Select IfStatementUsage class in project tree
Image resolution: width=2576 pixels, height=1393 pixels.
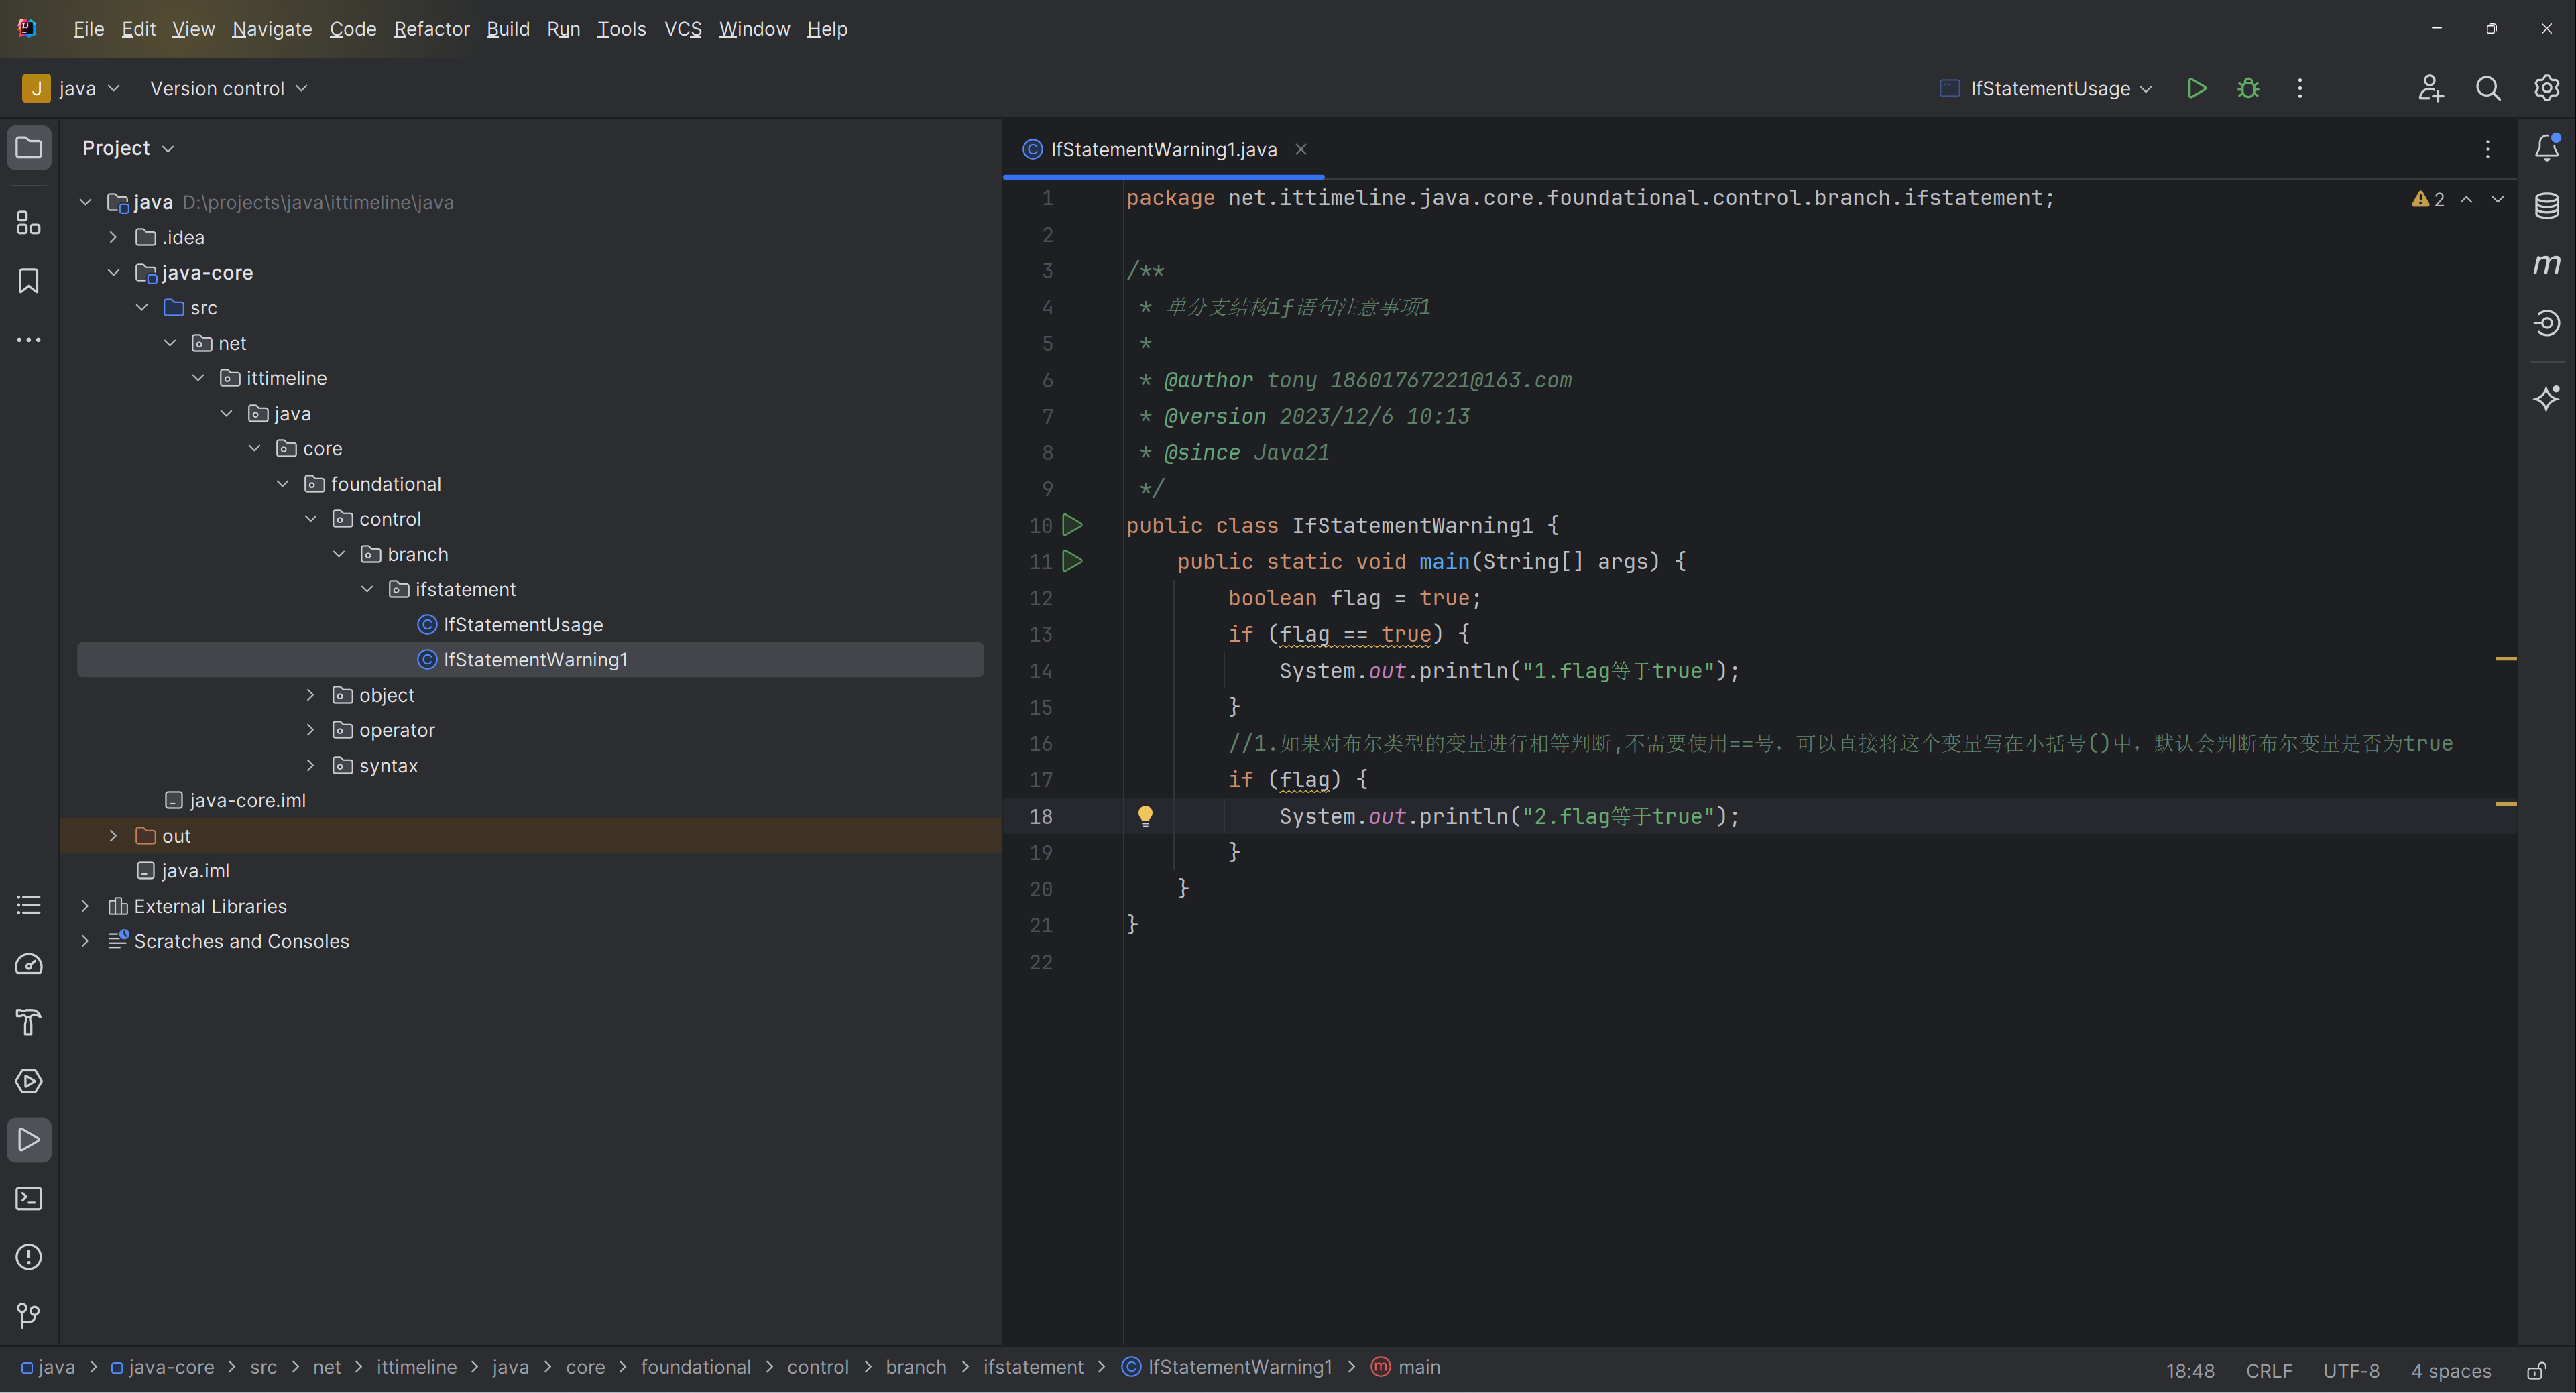(x=523, y=624)
